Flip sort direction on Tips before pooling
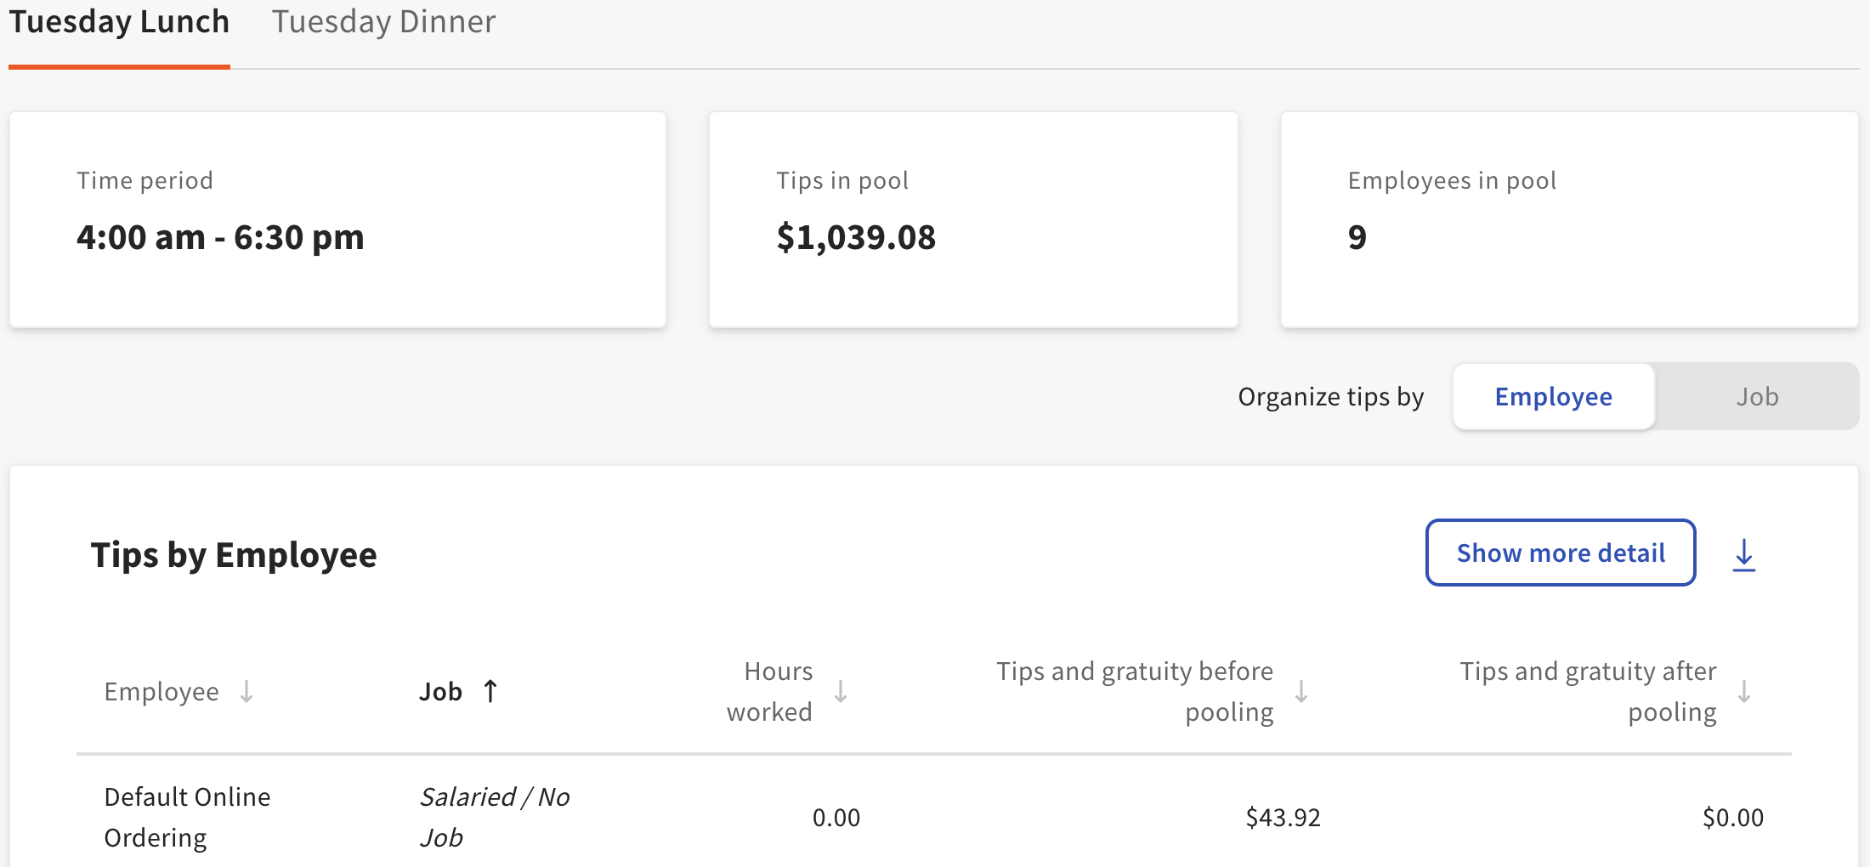The image size is (1870, 867). coord(1301,691)
